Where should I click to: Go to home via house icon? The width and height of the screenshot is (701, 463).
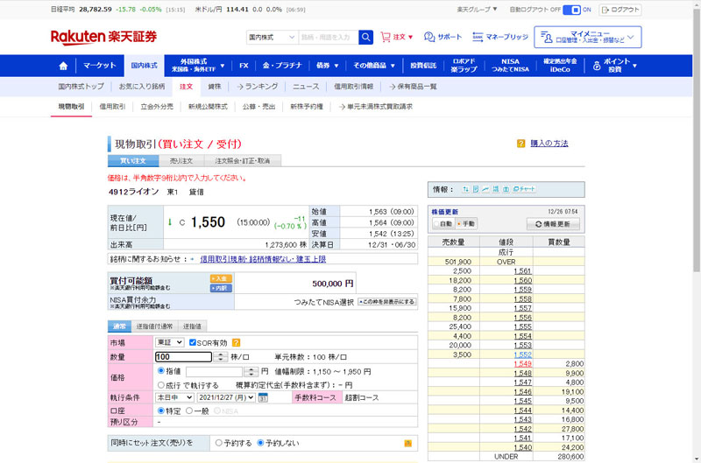63,66
